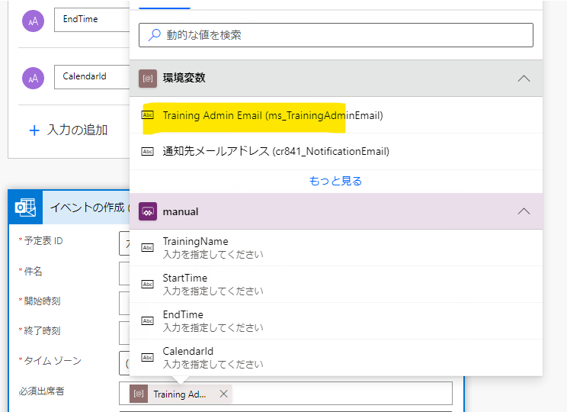Click the plus icon for 入力の追加
Viewport: 567px width, 412px height.
[34, 130]
